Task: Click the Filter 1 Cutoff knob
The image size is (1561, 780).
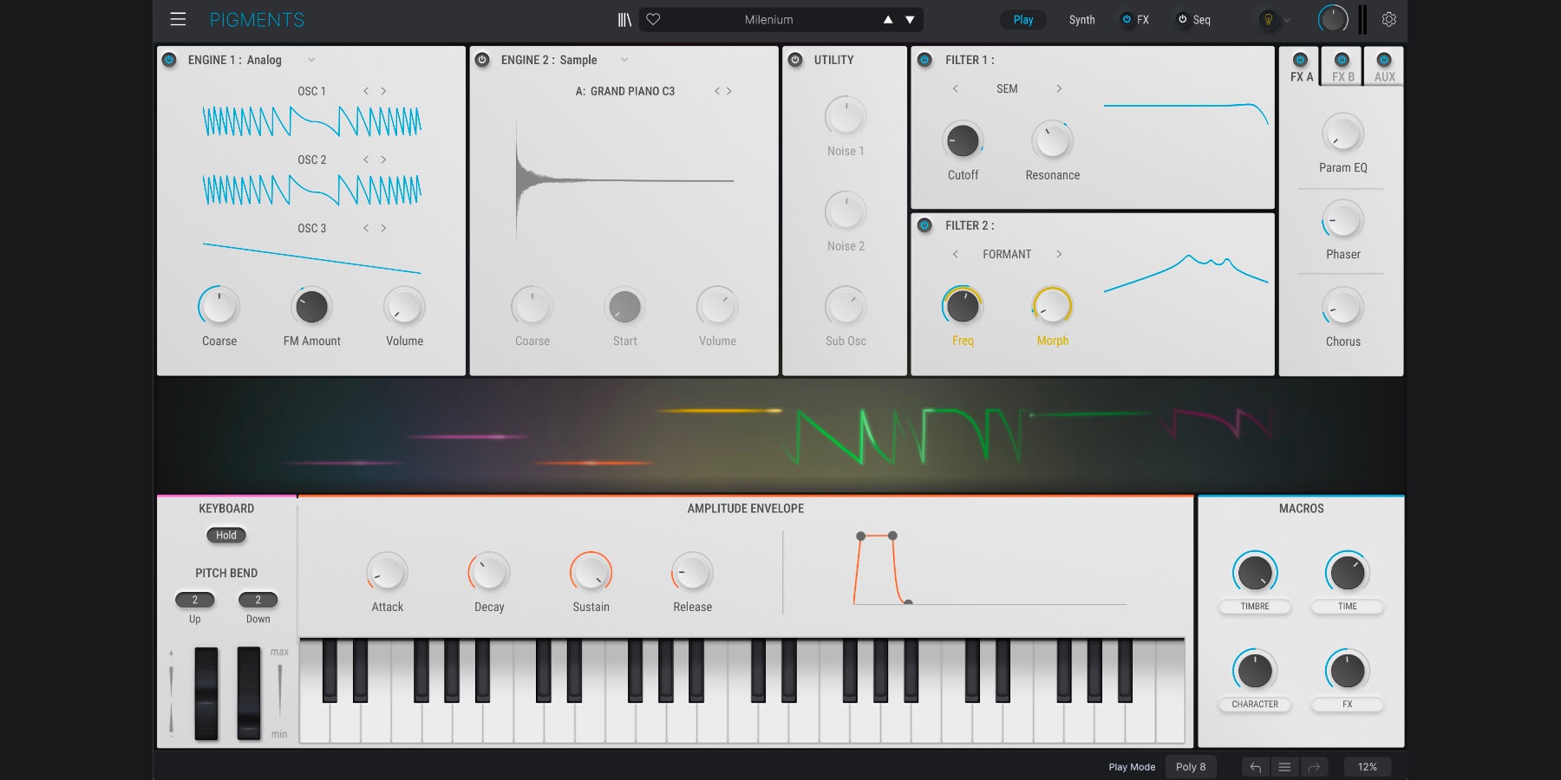Action: (x=963, y=140)
